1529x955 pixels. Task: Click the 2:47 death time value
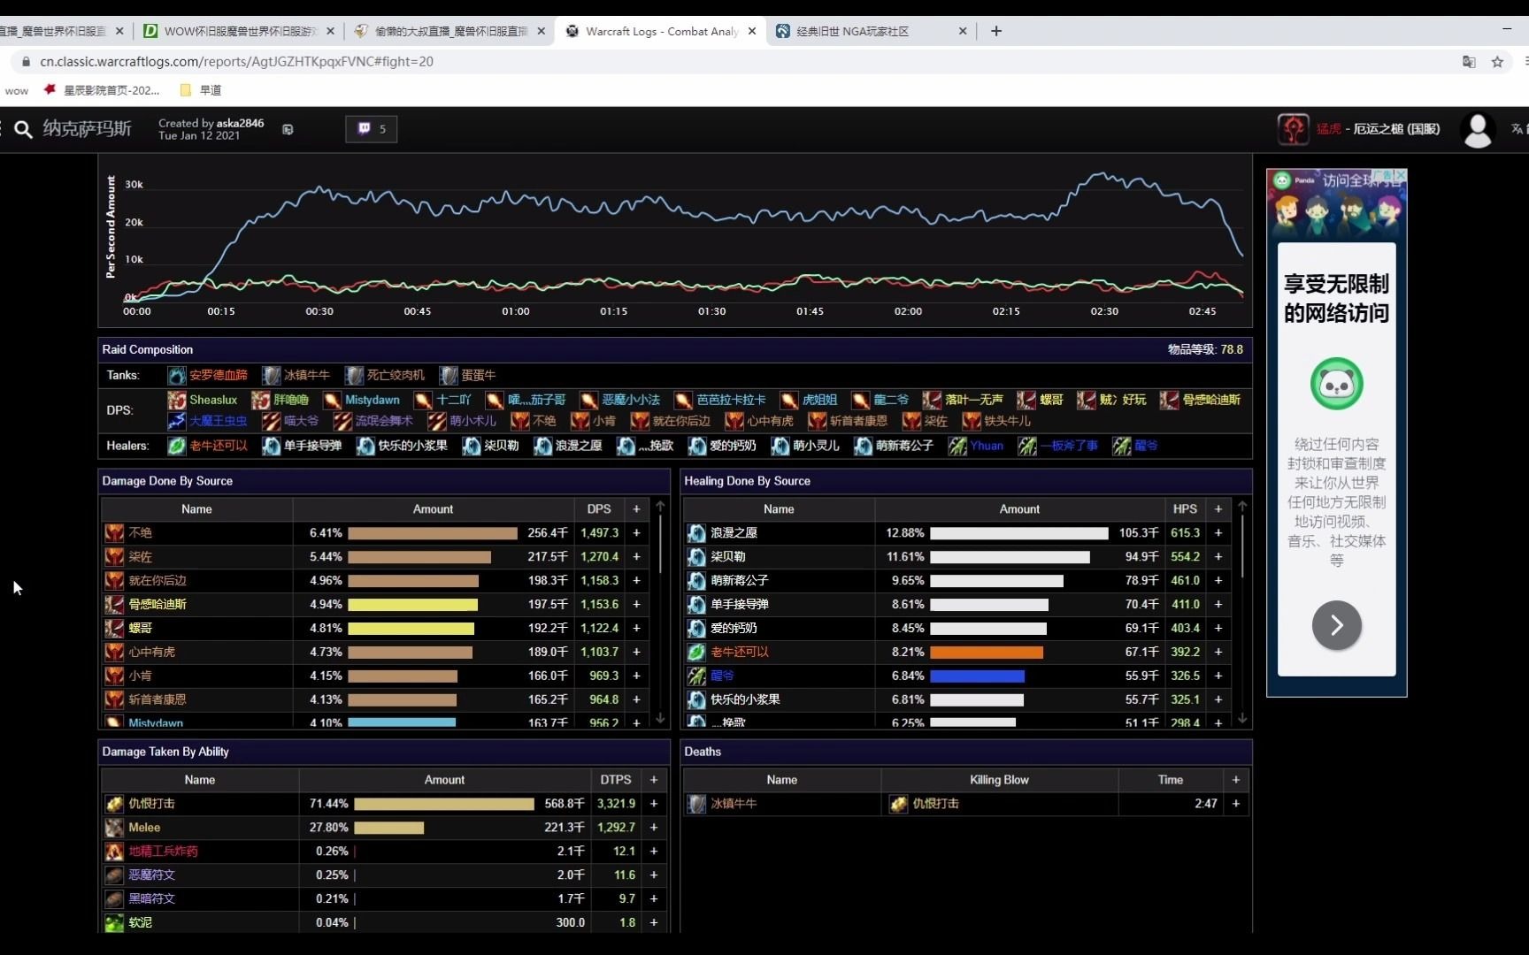pyautogui.click(x=1206, y=804)
